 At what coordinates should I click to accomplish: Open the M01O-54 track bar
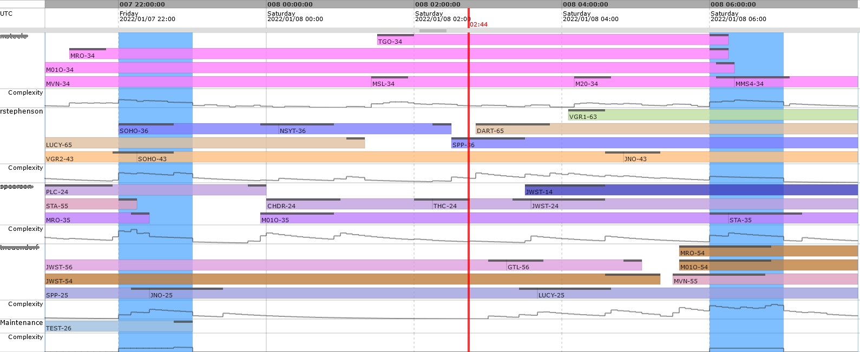coord(769,265)
